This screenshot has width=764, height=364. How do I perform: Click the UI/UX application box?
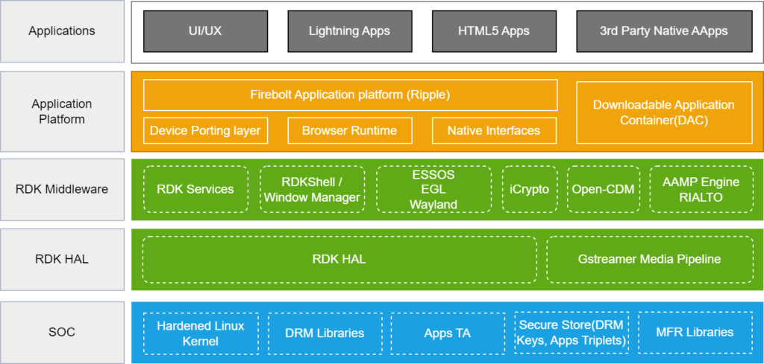tap(204, 31)
